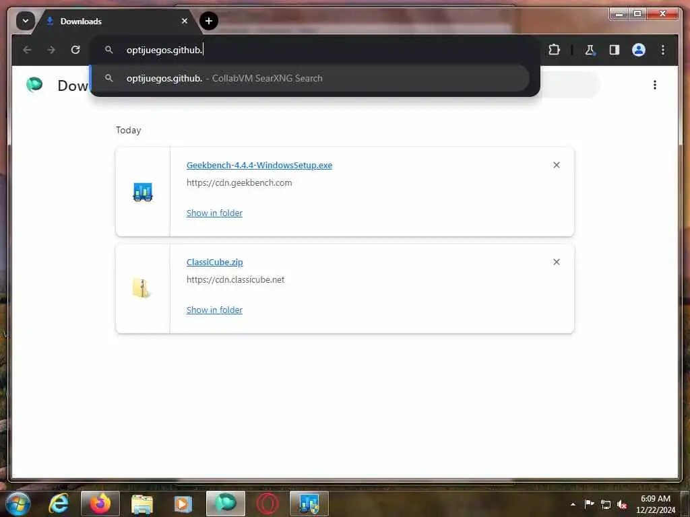This screenshot has height=517, width=690.
Task: Remove Geekbench download from list
Action: point(556,165)
